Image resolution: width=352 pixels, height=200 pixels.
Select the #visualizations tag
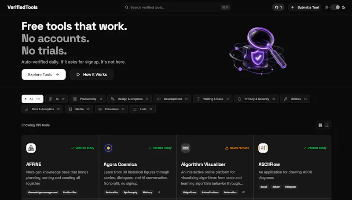click(x=210, y=193)
